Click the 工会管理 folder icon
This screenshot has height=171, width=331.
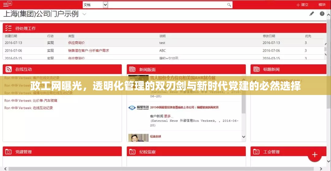click(x=256, y=152)
